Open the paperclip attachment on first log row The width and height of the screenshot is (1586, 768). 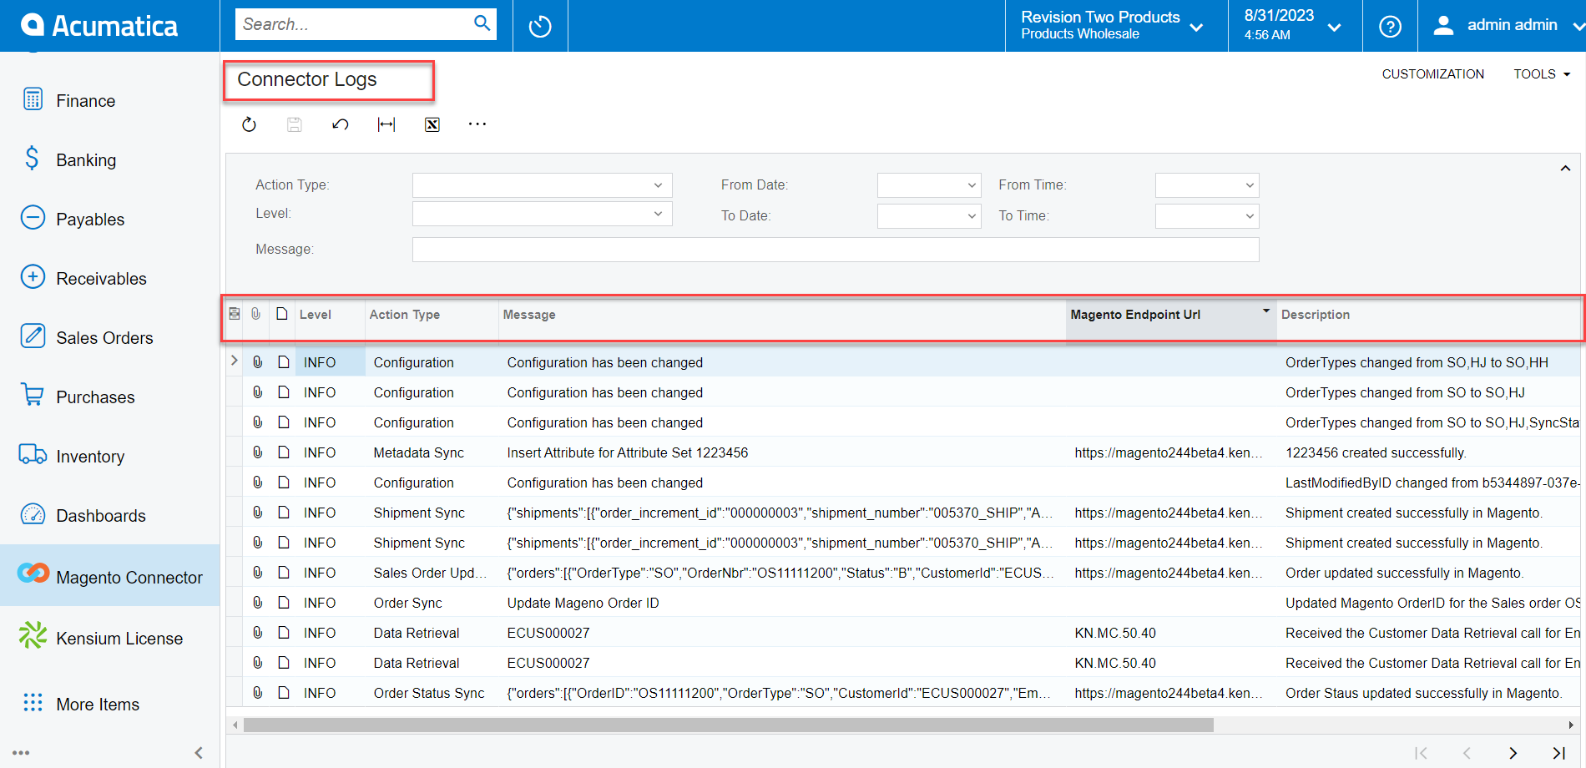click(x=257, y=361)
